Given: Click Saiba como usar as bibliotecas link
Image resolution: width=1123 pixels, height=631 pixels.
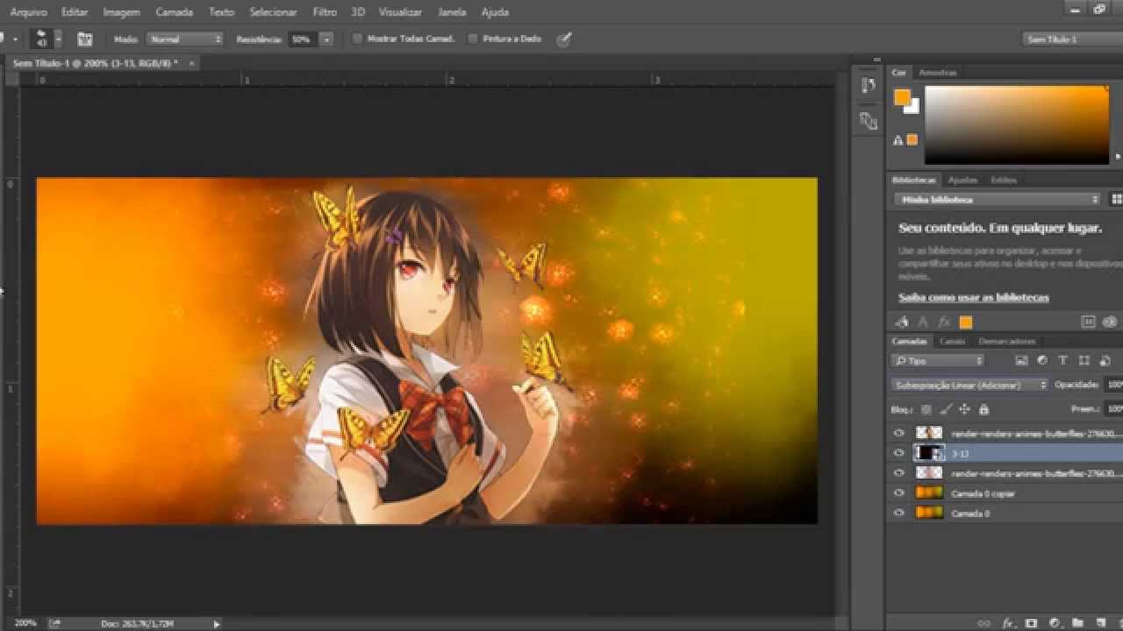Looking at the screenshot, I should [973, 297].
